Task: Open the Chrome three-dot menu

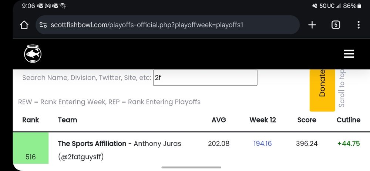Action: tap(358, 25)
